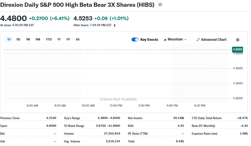
Task: Click the green 4.5253 price marker
Action: click(237, 50)
